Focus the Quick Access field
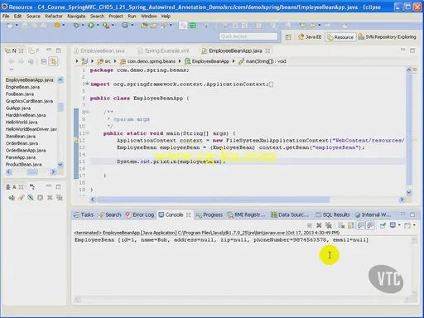Image resolution: width=424 pixels, height=318 pixels. click(248, 36)
